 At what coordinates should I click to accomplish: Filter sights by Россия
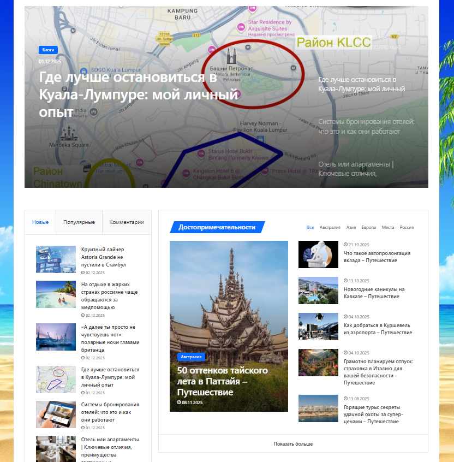pos(407,228)
